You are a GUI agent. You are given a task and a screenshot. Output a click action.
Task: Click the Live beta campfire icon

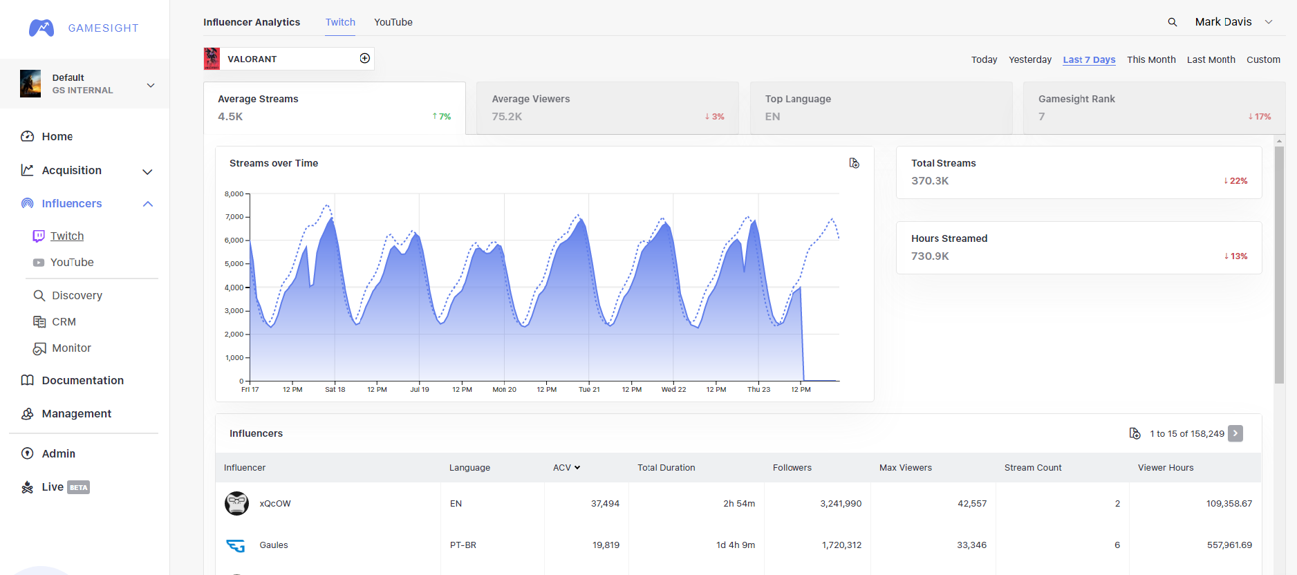27,487
